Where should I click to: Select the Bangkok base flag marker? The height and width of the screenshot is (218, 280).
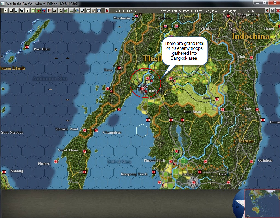tap(142, 88)
